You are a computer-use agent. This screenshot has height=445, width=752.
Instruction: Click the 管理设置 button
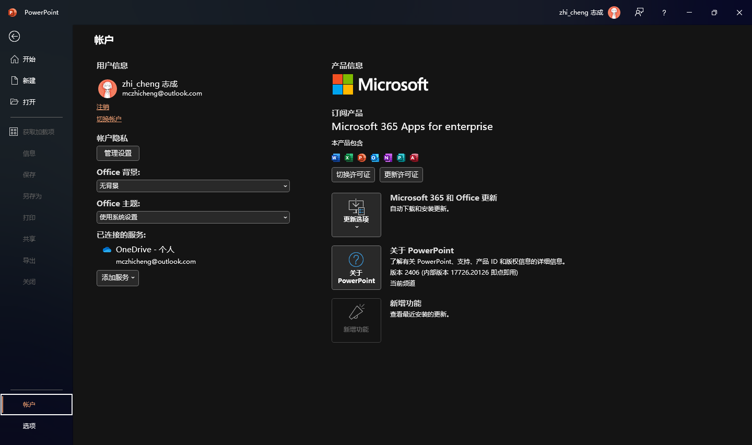(118, 153)
